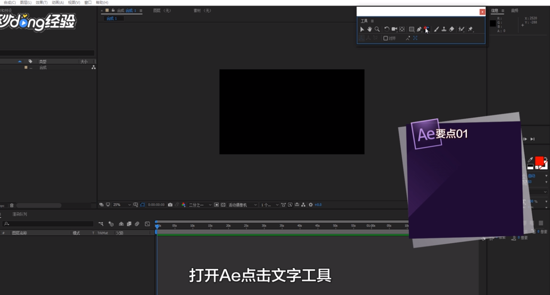Click the eyedropper in the character panel

(x=530, y=160)
